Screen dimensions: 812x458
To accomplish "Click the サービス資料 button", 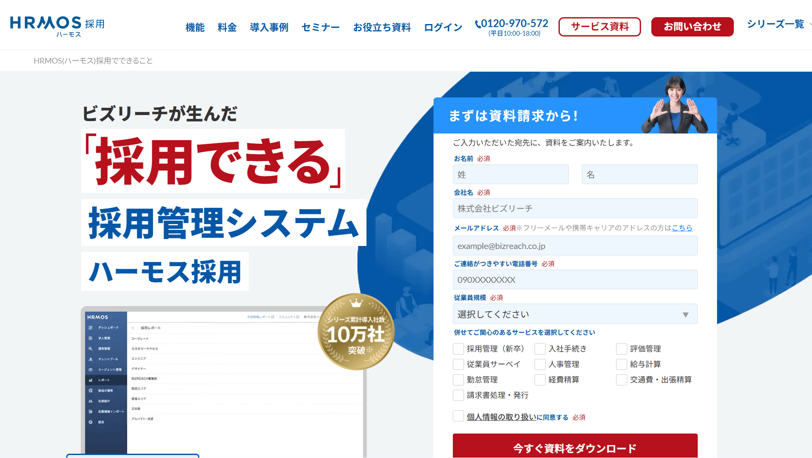I will pos(600,27).
